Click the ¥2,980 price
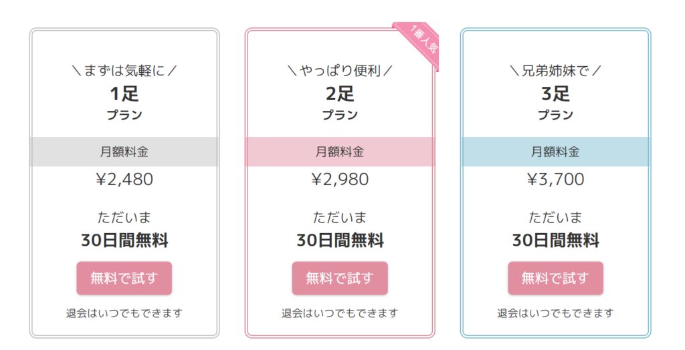685x350 pixels. click(x=340, y=180)
